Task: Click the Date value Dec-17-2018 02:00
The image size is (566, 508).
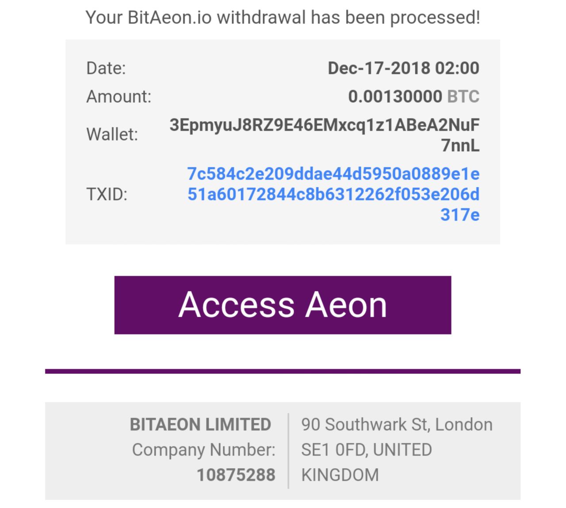Action: pos(403,68)
